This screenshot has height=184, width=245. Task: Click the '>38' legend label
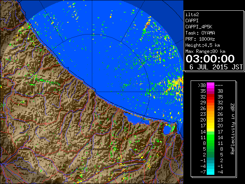[x=202, y=85]
